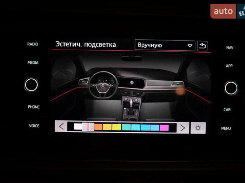The height and width of the screenshot is (183, 245).
Task: Open the PHONE menu
Action: coord(34,107)
